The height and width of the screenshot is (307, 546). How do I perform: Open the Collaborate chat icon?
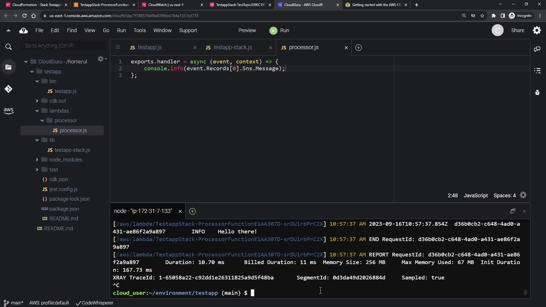[537, 49]
